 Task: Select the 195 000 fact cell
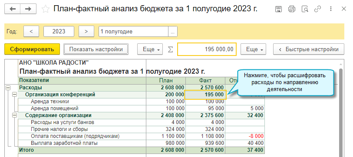click(x=205, y=95)
